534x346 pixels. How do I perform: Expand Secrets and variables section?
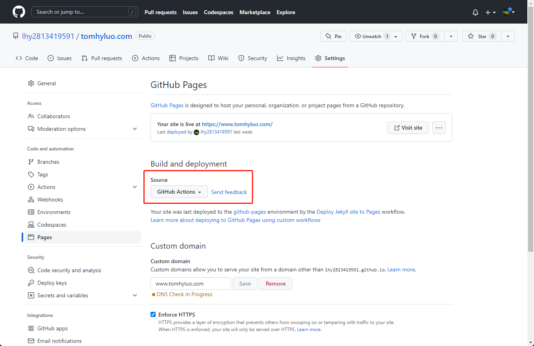(135, 295)
